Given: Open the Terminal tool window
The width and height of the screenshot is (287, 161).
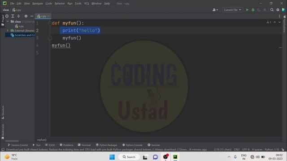Looking at the screenshot, I should click(84, 145).
